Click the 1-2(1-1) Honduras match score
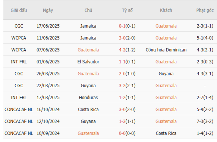Image resolution: width=217 pixels, height=142 pixels. (127, 98)
